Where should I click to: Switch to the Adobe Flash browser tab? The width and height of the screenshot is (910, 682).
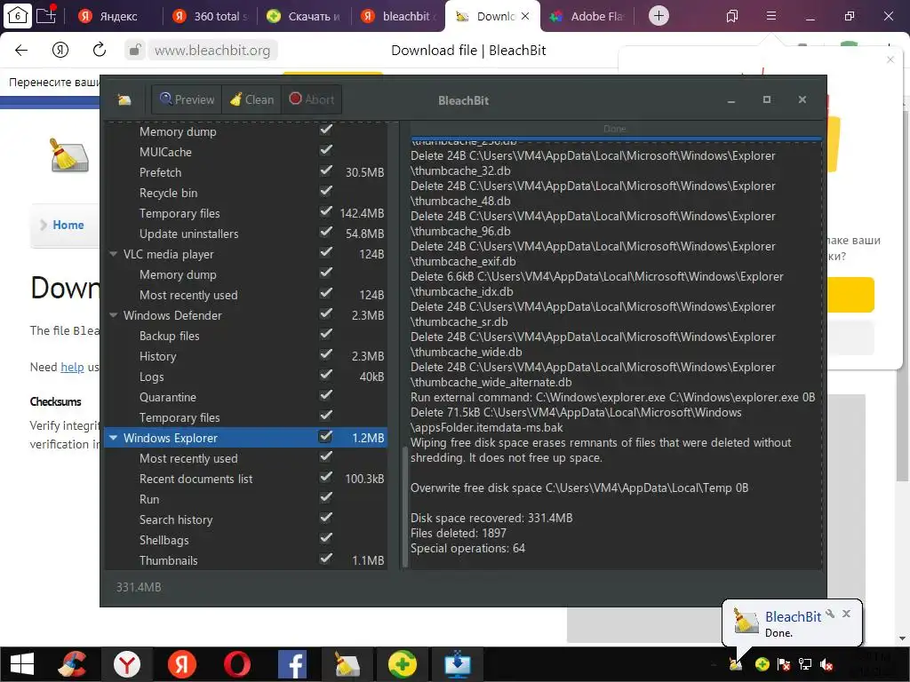[x=588, y=16]
